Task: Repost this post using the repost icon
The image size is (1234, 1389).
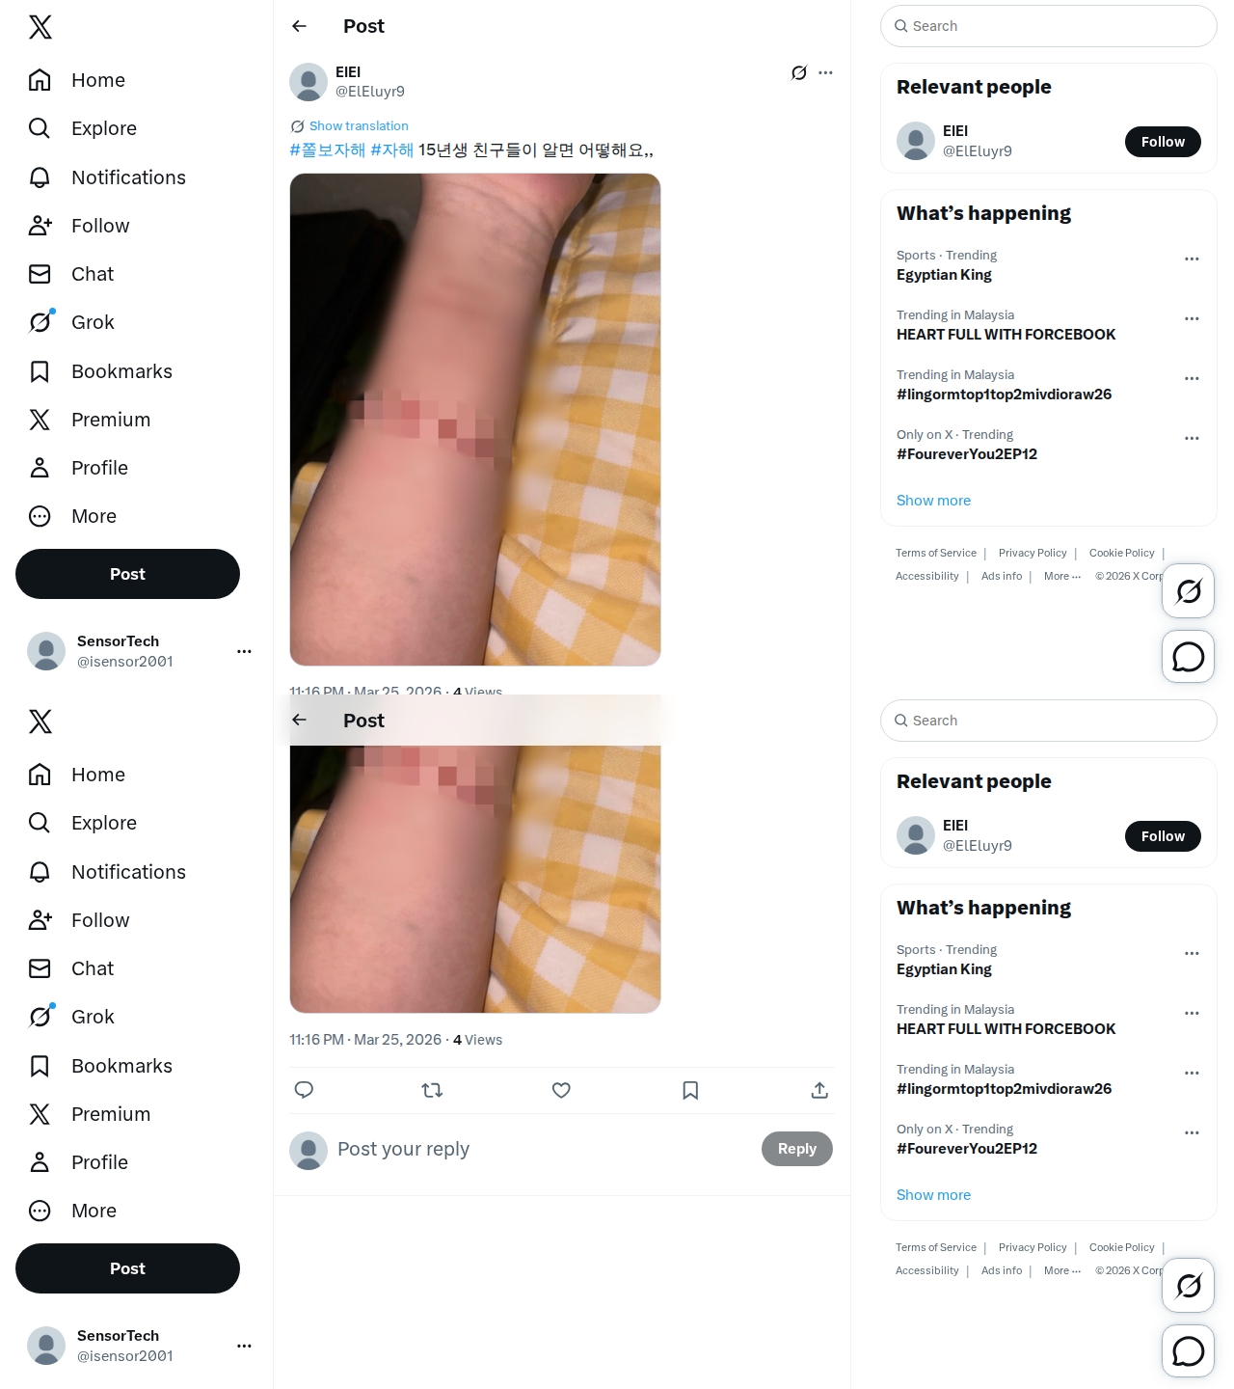Action: click(x=432, y=1090)
